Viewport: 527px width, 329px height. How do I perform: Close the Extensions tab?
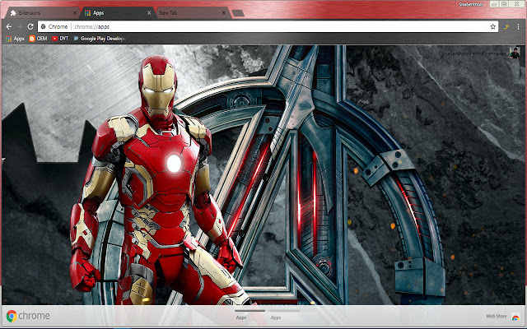[x=75, y=13]
